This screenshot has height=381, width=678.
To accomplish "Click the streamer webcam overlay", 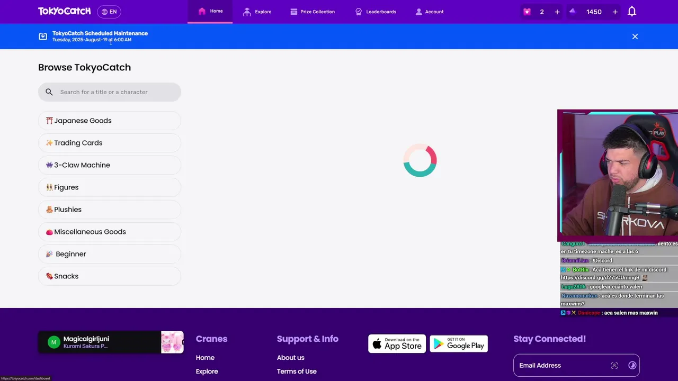I will [618, 176].
